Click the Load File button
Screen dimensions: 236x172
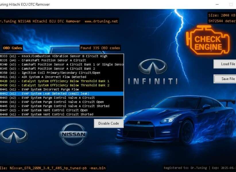(225, 64)
